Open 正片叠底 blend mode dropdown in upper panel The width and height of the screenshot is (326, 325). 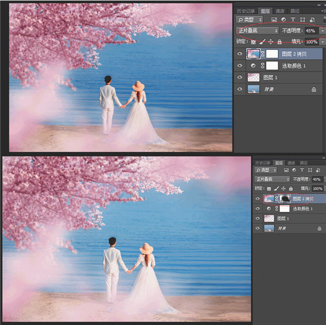point(258,31)
